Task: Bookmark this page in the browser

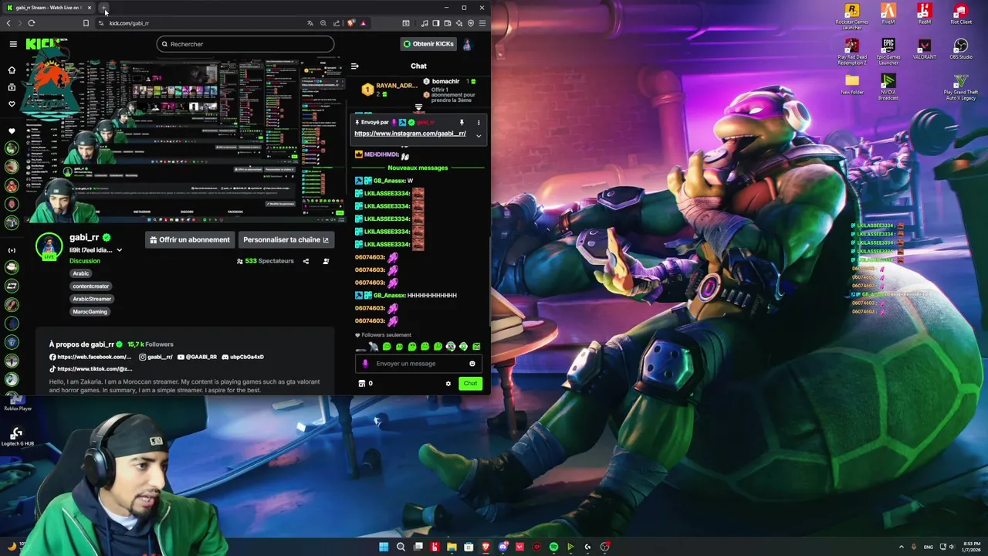Action: click(x=86, y=23)
